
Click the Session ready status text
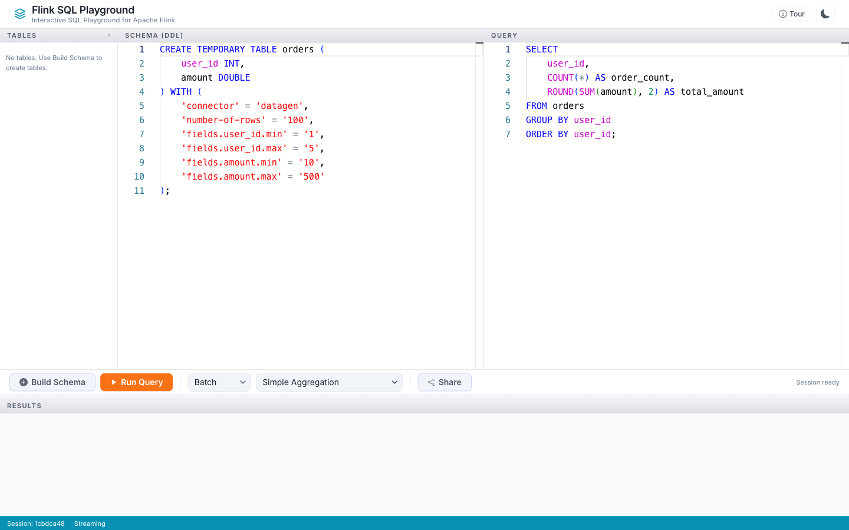point(817,382)
